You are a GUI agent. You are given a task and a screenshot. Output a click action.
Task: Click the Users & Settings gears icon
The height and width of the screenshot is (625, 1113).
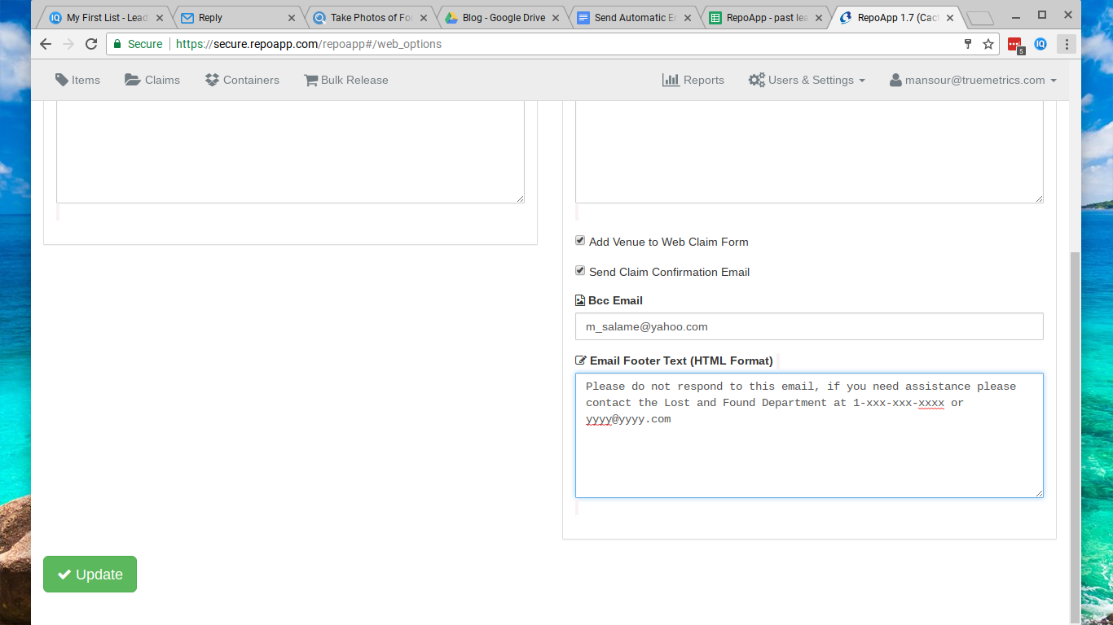[756, 80]
